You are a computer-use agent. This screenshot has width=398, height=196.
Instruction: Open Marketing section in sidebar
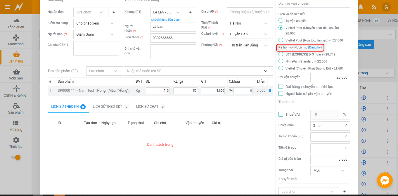[x=16, y=41]
